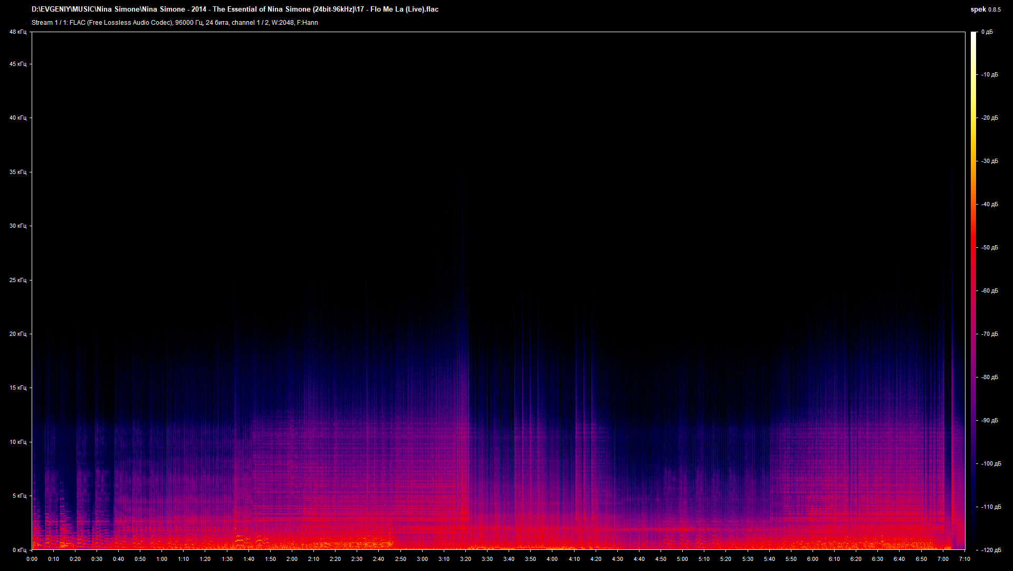Click the 10 кГц frequency axis label
1013x571 pixels.
pyautogui.click(x=17, y=442)
